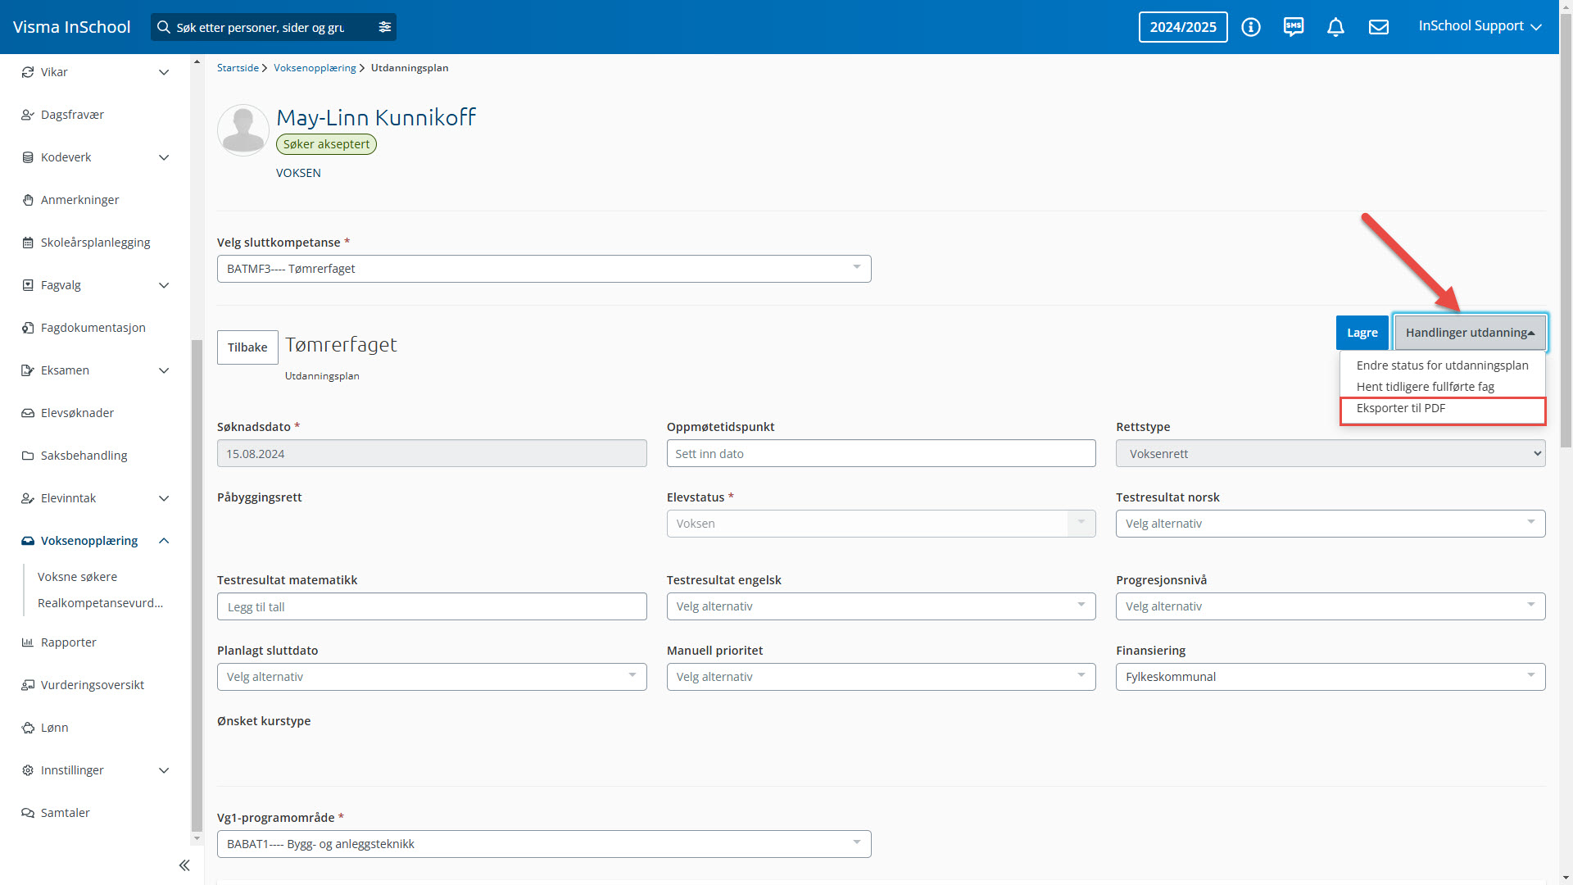Open search filter settings icon
Image resolution: width=1573 pixels, height=885 pixels.
pos(385,27)
